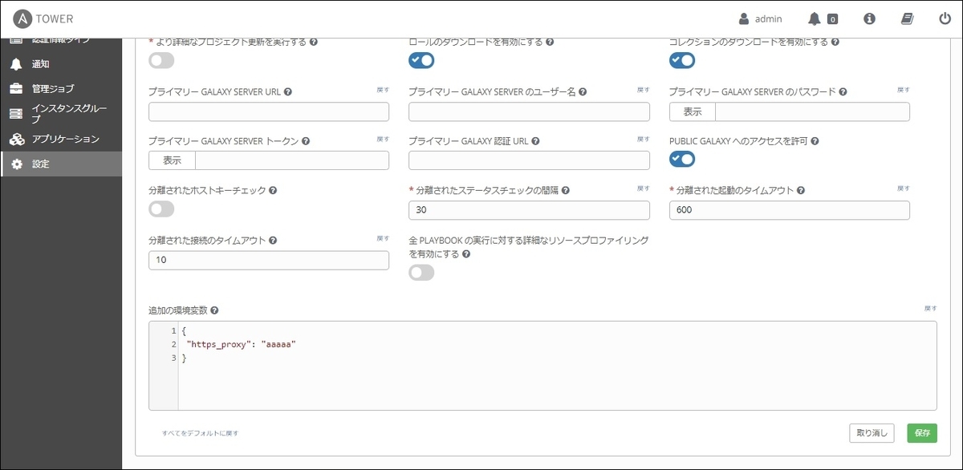Open 通知 in the sidebar
The image size is (963, 470).
click(61, 64)
